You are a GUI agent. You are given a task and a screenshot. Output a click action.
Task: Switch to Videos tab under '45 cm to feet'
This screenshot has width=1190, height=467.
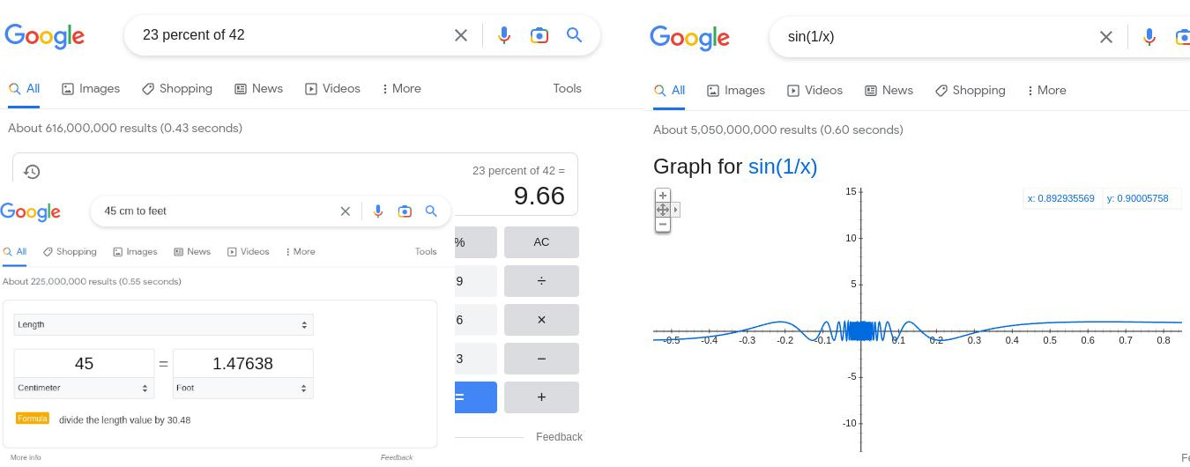point(248,252)
